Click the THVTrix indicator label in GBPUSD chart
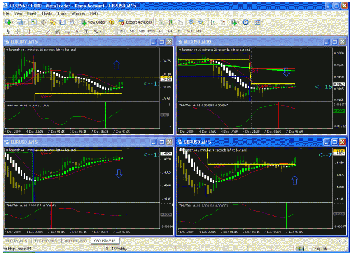The image size is (350, 253). click(203, 205)
